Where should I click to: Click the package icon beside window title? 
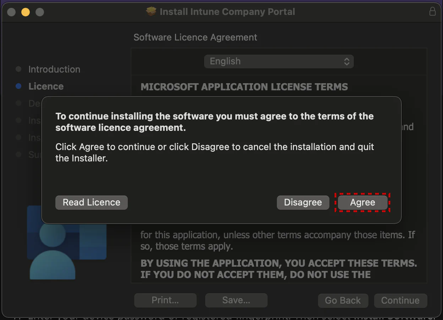tap(151, 11)
